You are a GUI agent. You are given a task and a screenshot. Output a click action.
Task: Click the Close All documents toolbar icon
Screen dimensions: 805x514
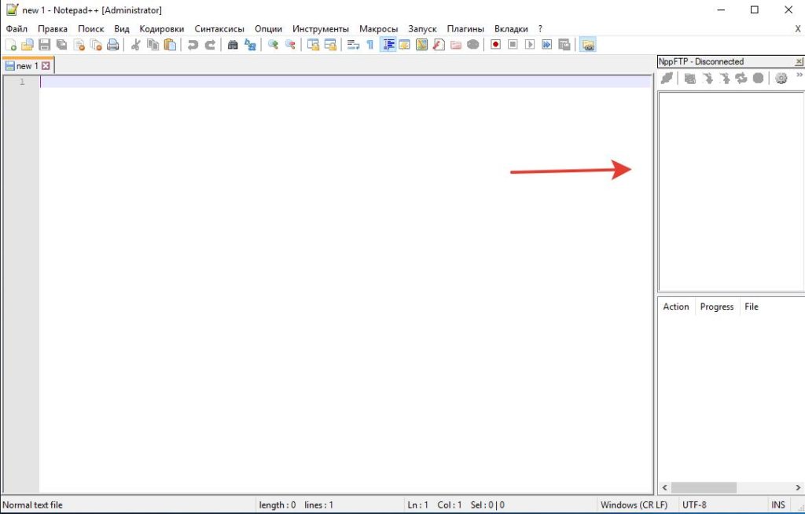click(x=96, y=45)
